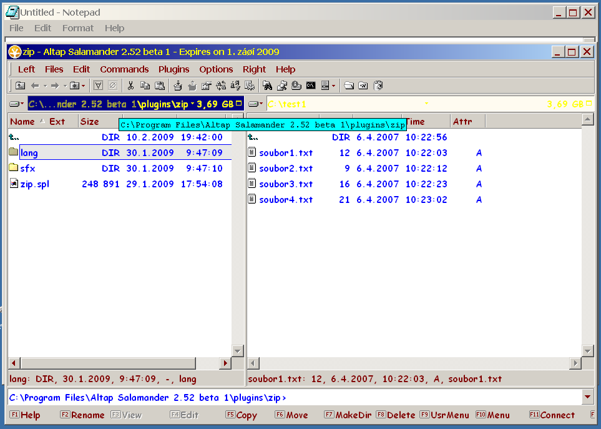The height and width of the screenshot is (429, 601).
Task: Click the Back arrow toolbar icon
Action: point(35,86)
